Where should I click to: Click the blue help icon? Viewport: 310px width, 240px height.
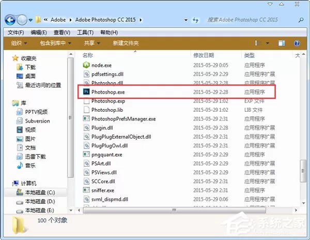(297, 43)
